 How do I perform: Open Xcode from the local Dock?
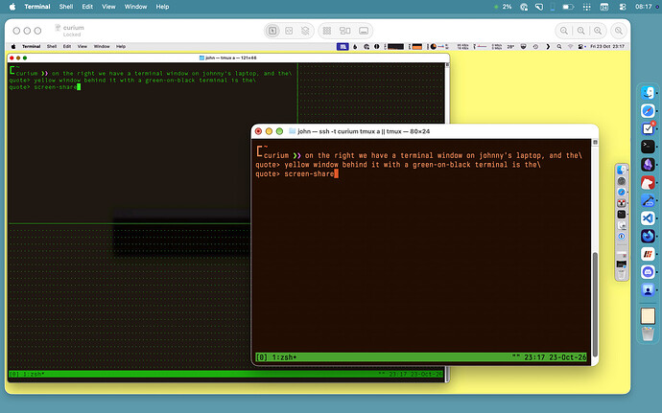point(648,200)
